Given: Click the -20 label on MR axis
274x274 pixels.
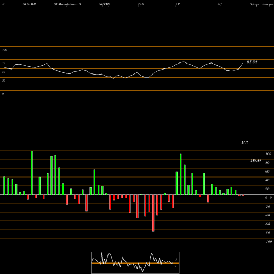Looking at the screenshot, I should [267, 207].
